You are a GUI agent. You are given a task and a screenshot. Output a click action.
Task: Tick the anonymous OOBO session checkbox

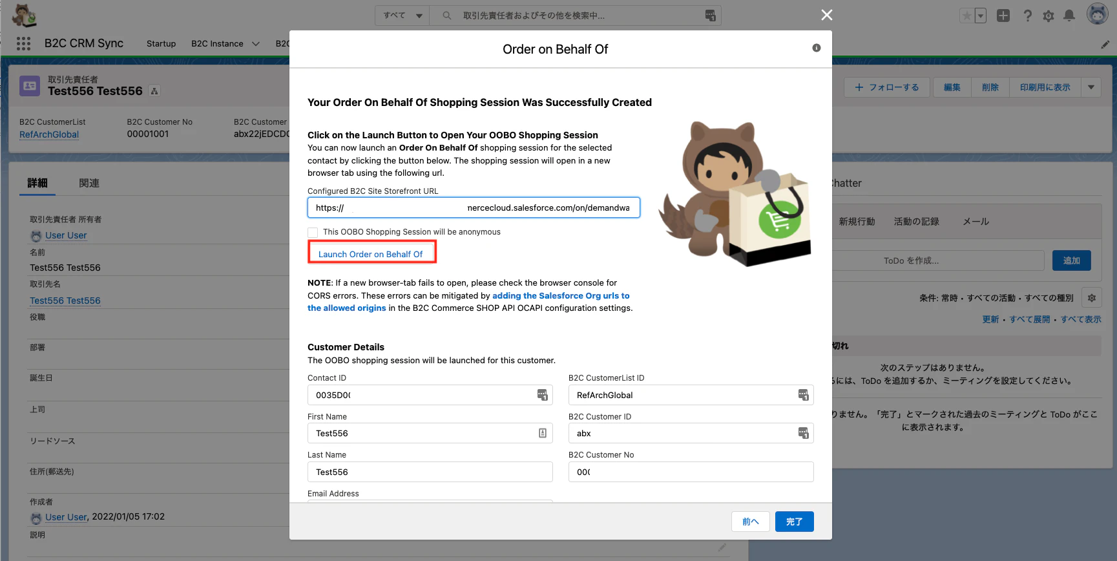pos(313,233)
